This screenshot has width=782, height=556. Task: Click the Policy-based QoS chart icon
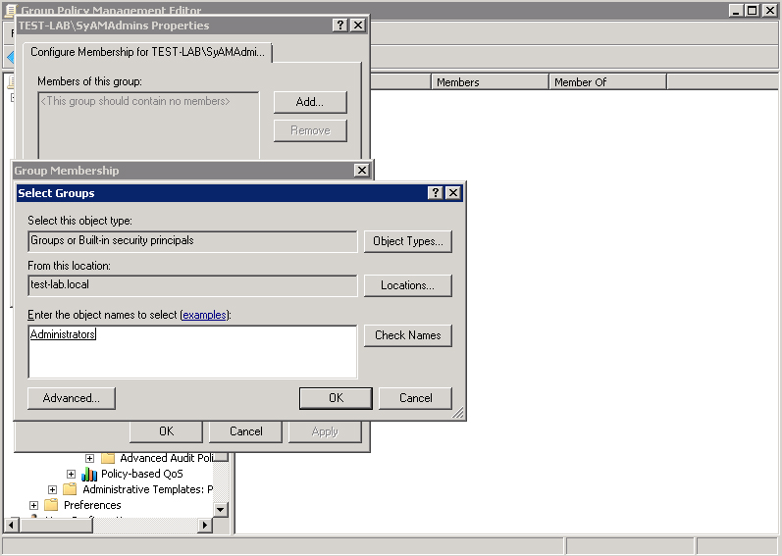pyautogui.click(x=89, y=474)
